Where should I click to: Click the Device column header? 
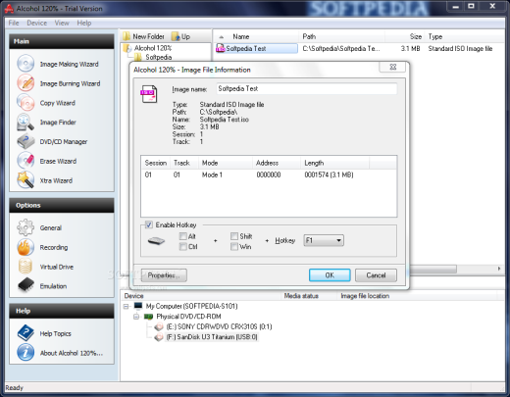pyautogui.click(x=201, y=296)
